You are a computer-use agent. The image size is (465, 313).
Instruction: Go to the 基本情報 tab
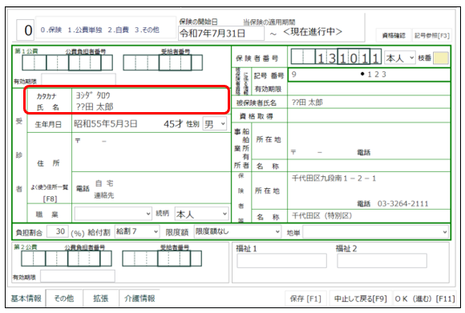26,299
